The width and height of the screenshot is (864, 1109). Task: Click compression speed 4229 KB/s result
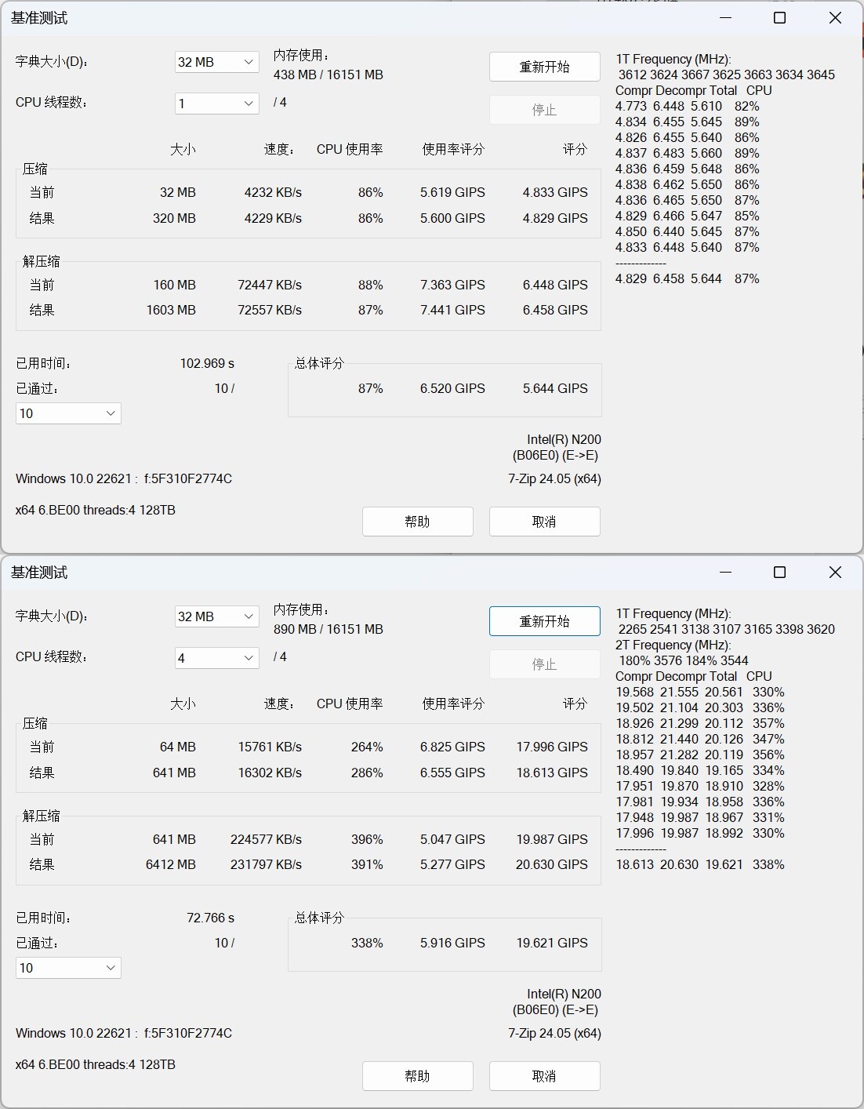tap(273, 218)
